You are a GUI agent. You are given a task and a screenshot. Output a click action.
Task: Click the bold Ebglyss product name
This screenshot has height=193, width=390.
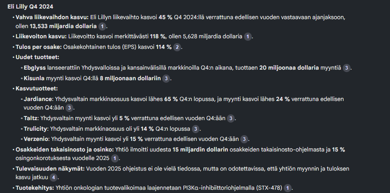(x=35, y=68)
